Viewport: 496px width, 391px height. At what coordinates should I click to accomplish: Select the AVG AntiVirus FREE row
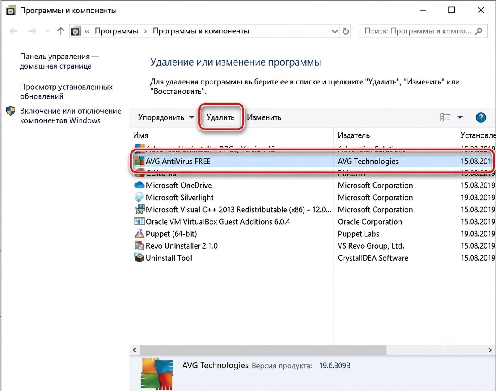(x=312, y=161)
